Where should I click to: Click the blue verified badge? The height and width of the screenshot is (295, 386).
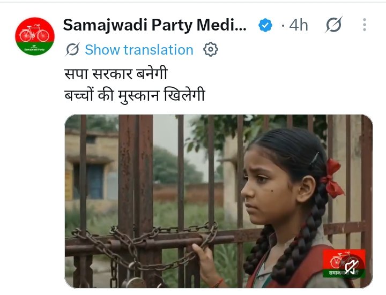(x=265, y=25)
